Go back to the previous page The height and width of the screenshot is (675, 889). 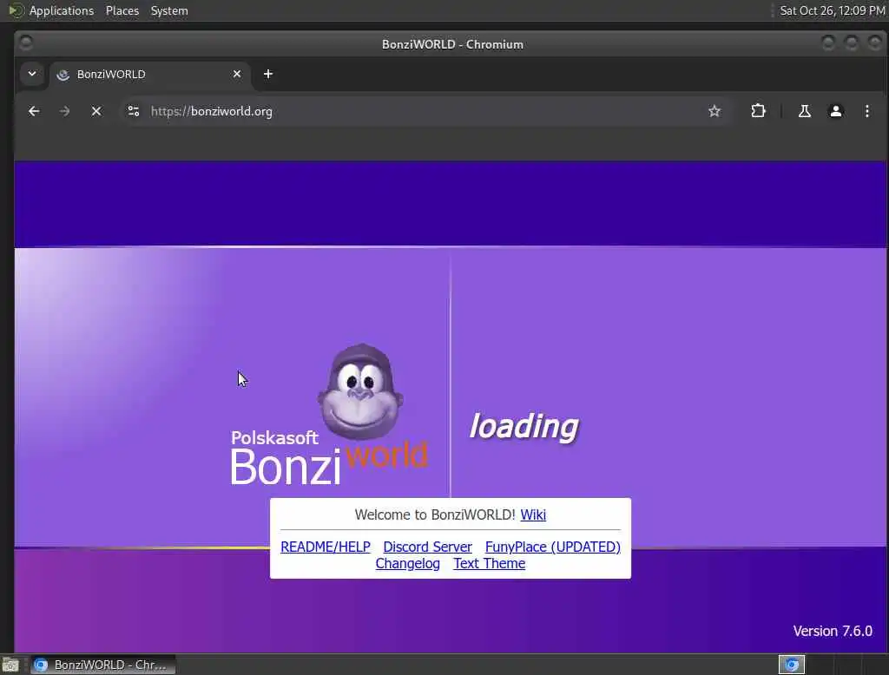click(x=34, y=111)
